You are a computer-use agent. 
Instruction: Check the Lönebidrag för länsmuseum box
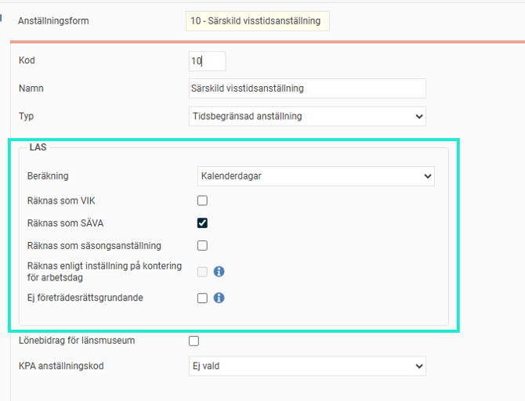(x=194, y=341)
